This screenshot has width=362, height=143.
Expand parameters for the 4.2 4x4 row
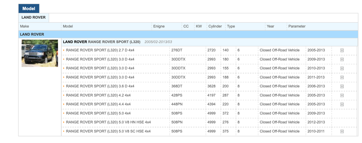click(x=342, y=95)
